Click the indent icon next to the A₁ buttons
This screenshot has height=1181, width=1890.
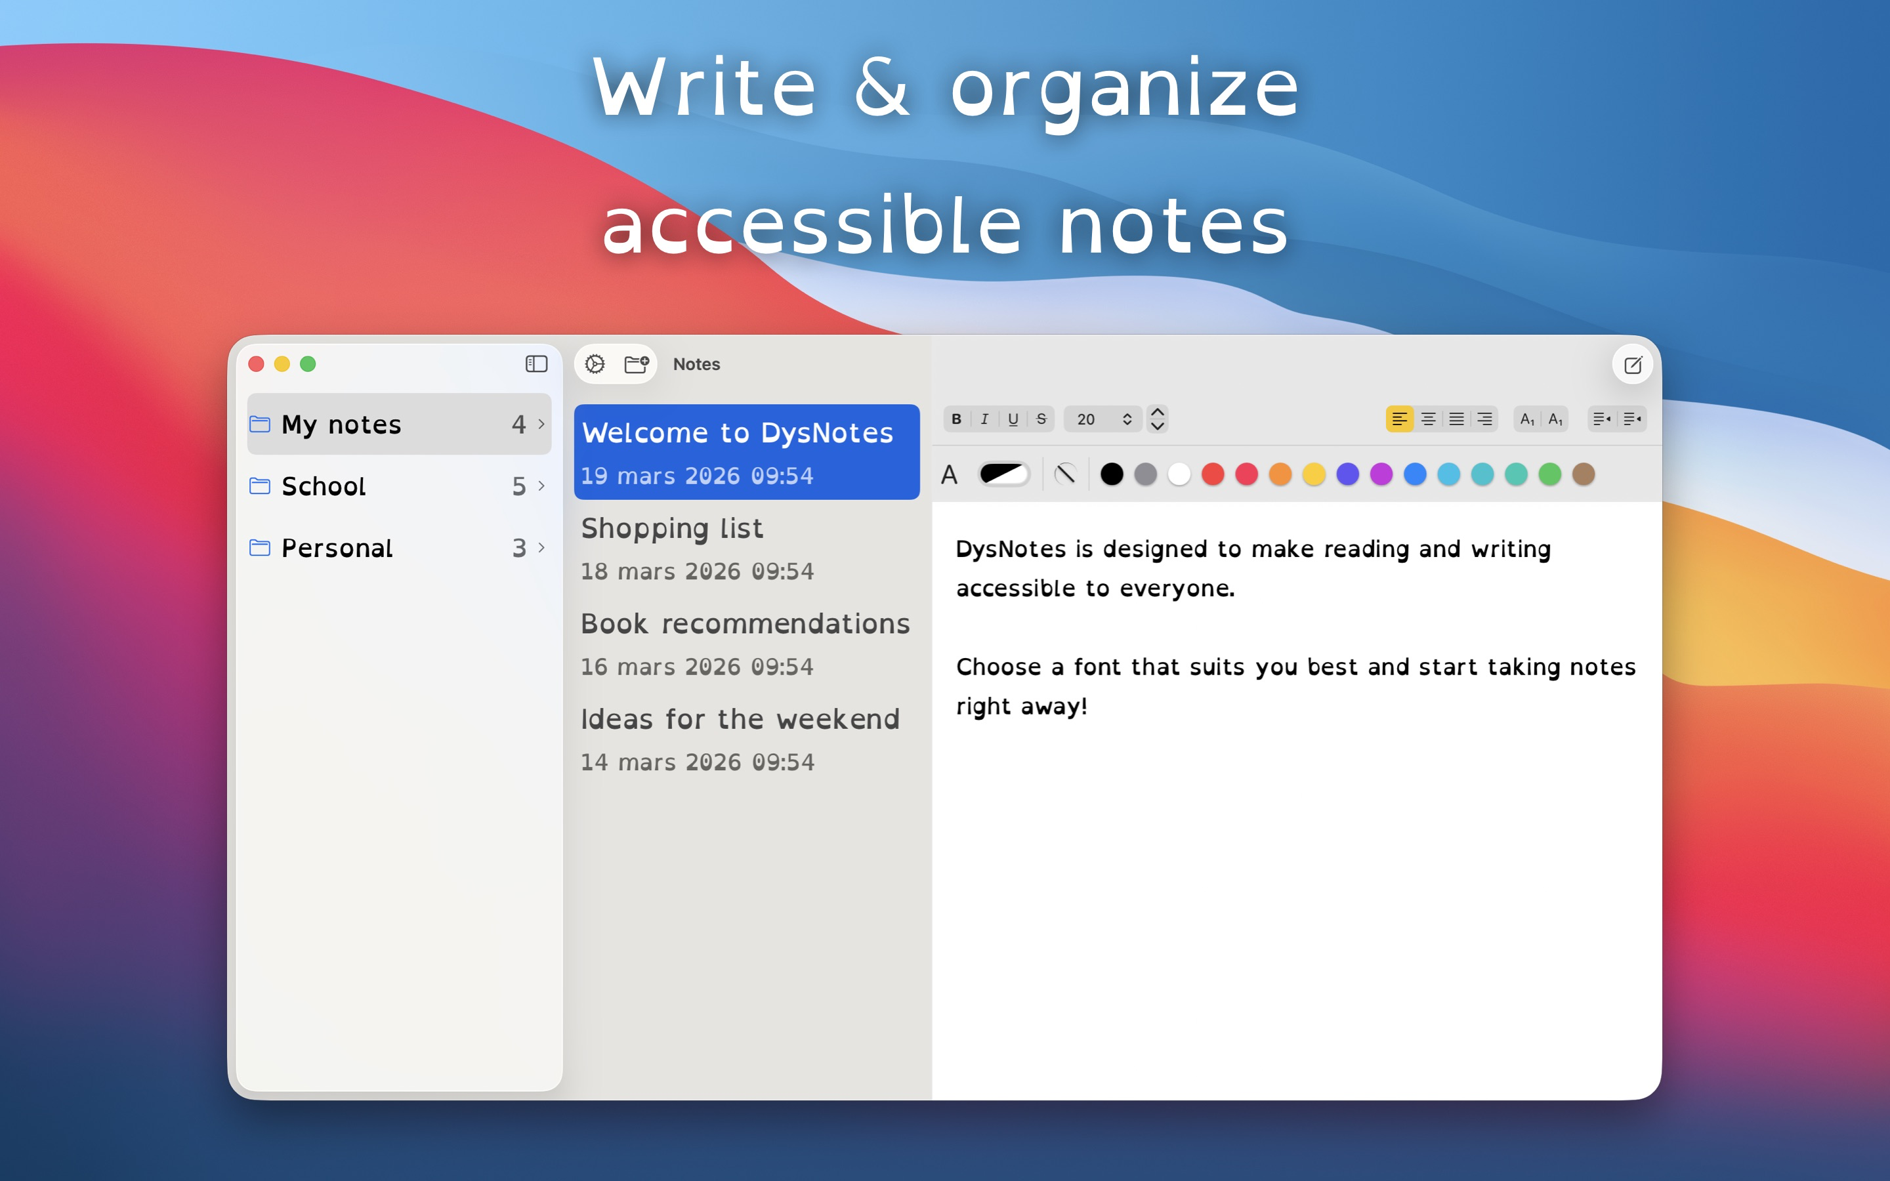tap(1602, 419)
